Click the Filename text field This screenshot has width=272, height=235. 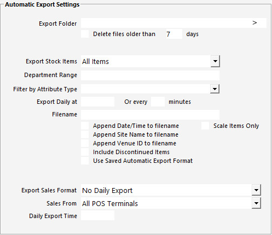pyautogui.click(x=150, y=114)
